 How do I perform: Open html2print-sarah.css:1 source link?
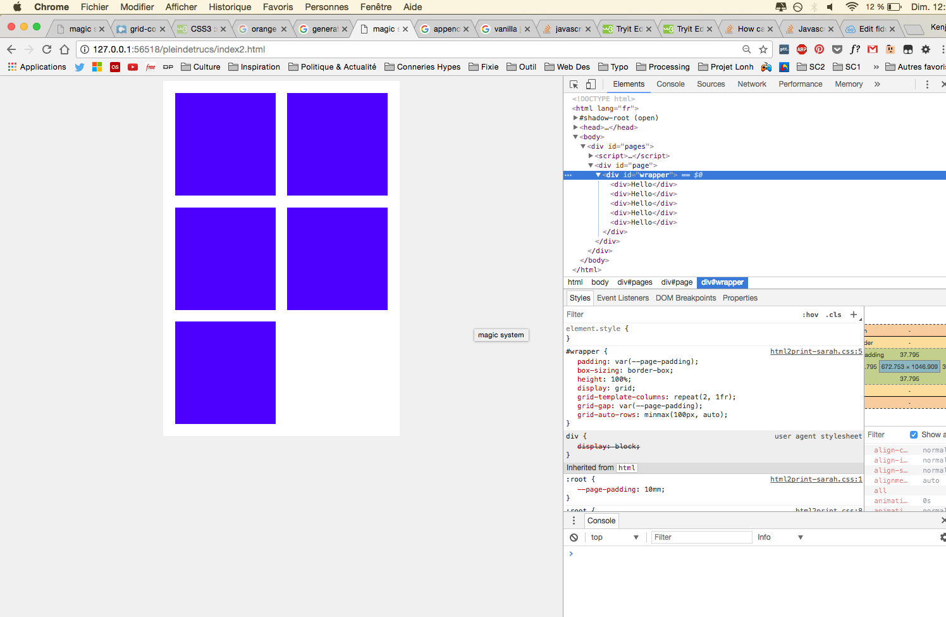pyautogui.click(x=816, y=480)
